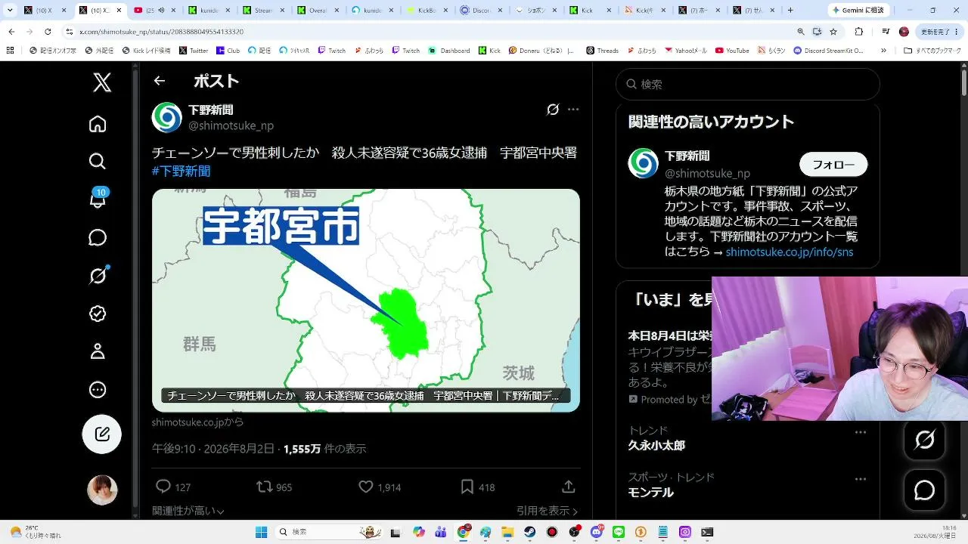Open browser extensions puzzle icon
This screenshot has height=544, width=968.
[858, 32]
